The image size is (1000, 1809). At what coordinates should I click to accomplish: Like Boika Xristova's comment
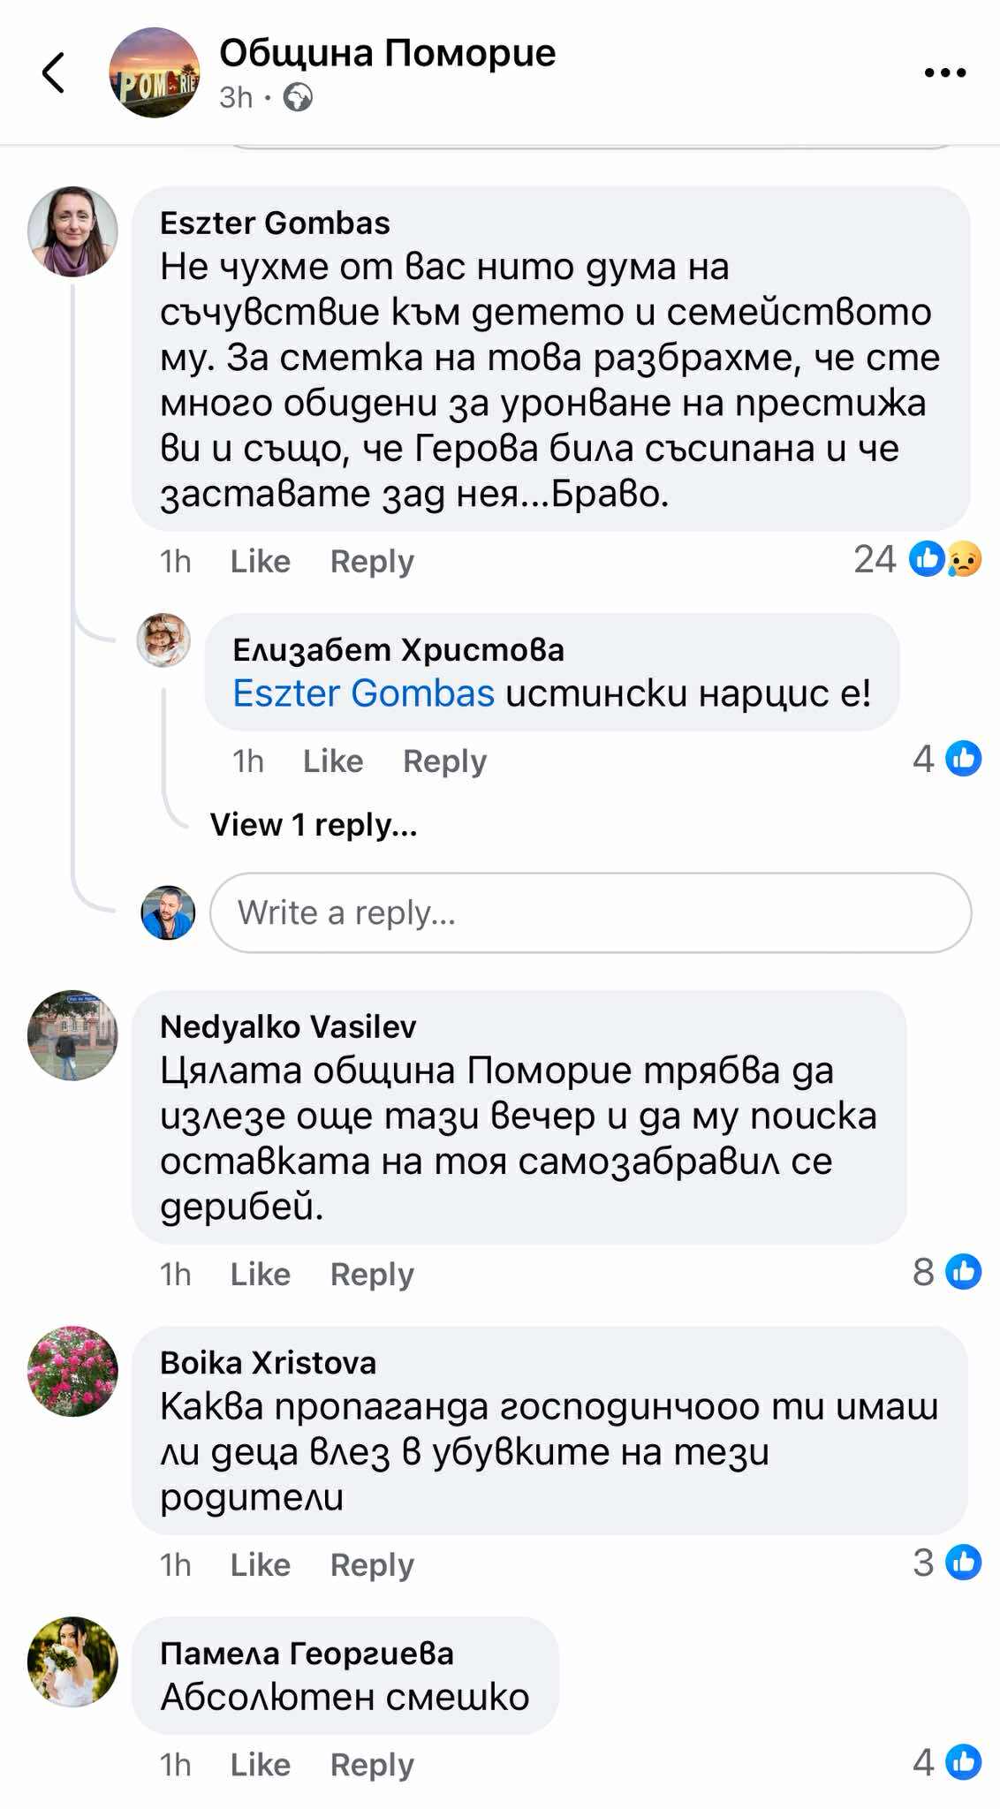[x=260, y=1565]
